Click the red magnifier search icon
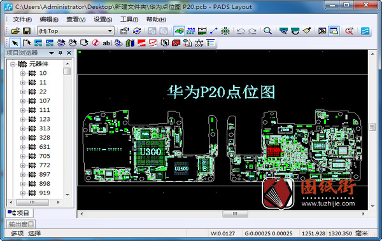The width and height of the screenshot is (382, 241). click(x=349, y=31)
